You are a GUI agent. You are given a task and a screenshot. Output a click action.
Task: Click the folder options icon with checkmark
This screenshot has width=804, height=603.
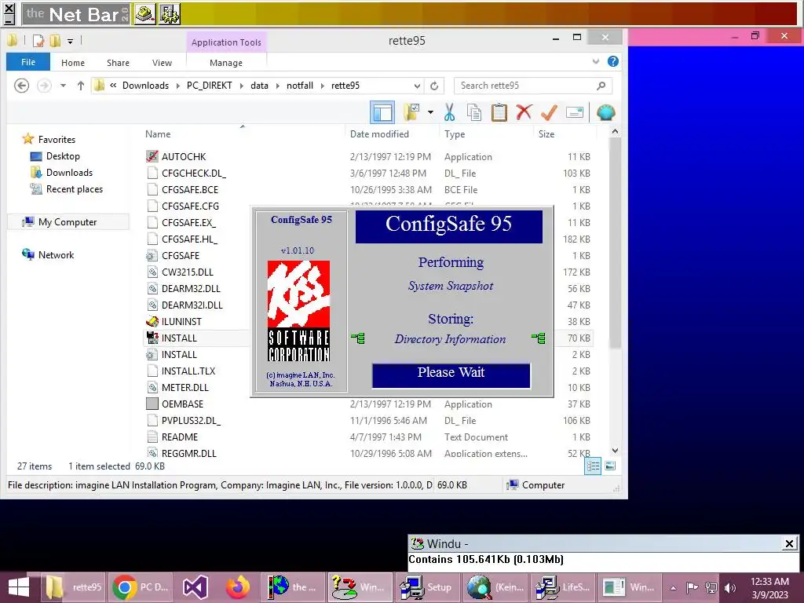tap(411, 112)
